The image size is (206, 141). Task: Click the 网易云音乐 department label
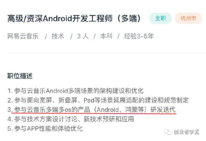tap(23, 36)
